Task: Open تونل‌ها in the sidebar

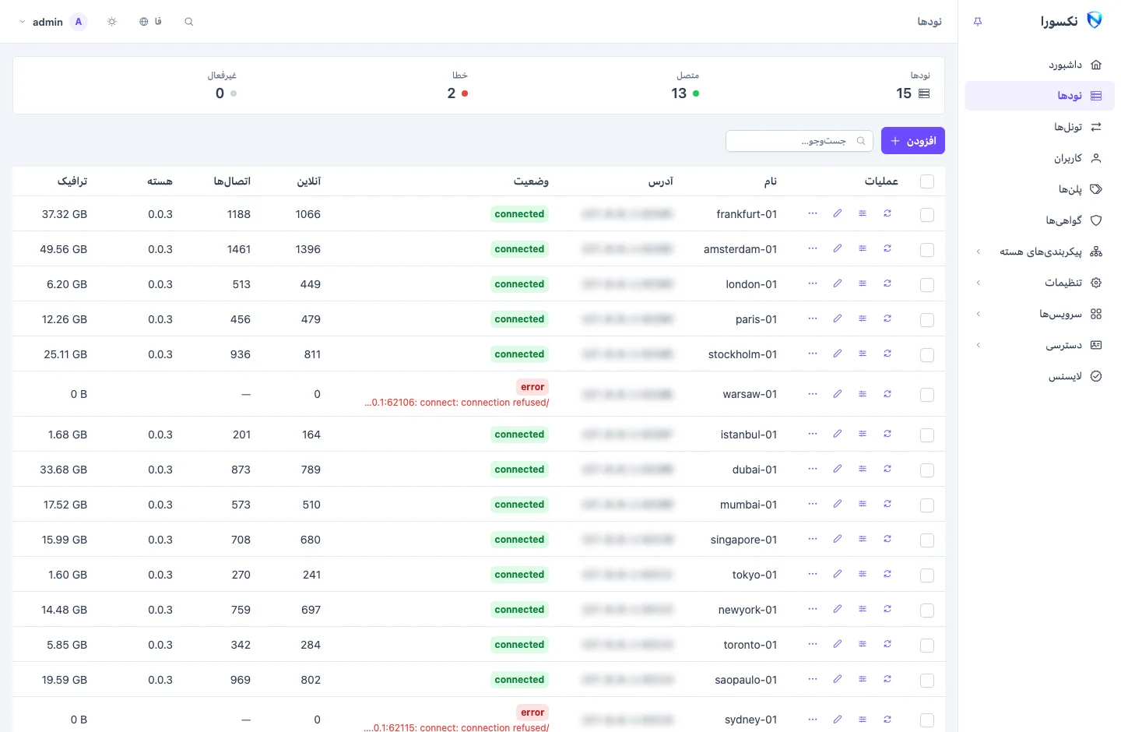Action: click(x=1040, y=127)
